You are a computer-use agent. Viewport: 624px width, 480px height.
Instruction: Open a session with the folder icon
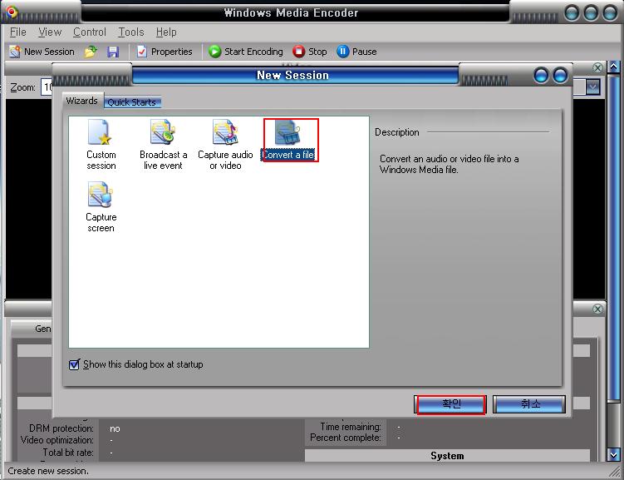tap(91, 52)
